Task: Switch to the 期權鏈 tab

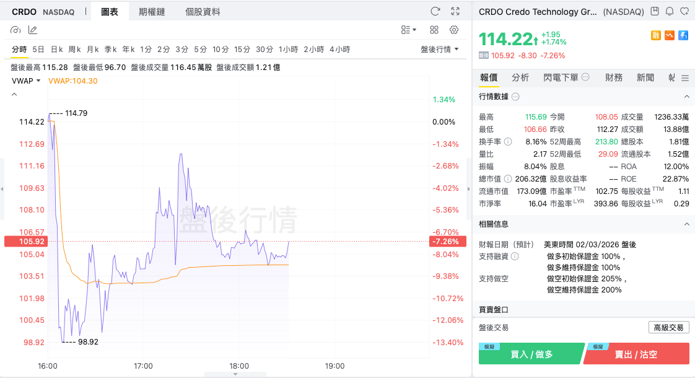Action: tap(152, 12)
